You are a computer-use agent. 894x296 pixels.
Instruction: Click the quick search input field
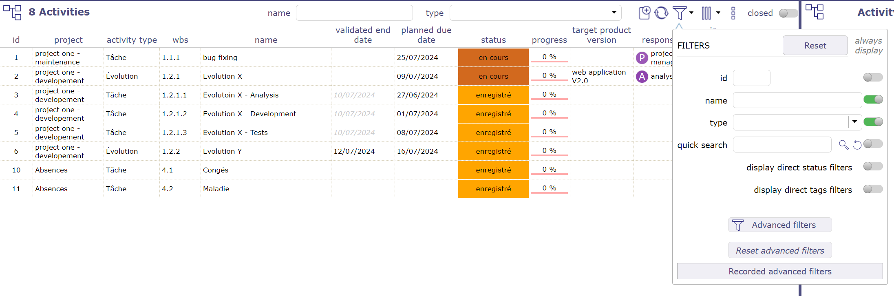pos(782,144)
